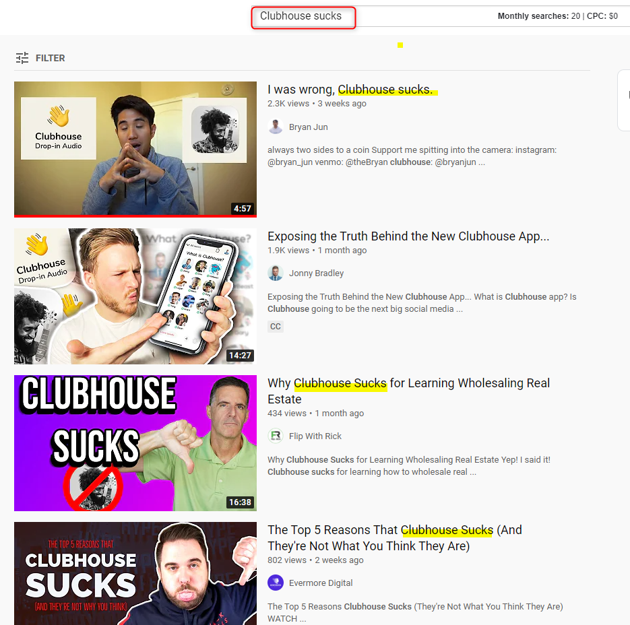Open thumbnail of 'I was wrong, Clubhouse sucks.'

tap(135, 149)
